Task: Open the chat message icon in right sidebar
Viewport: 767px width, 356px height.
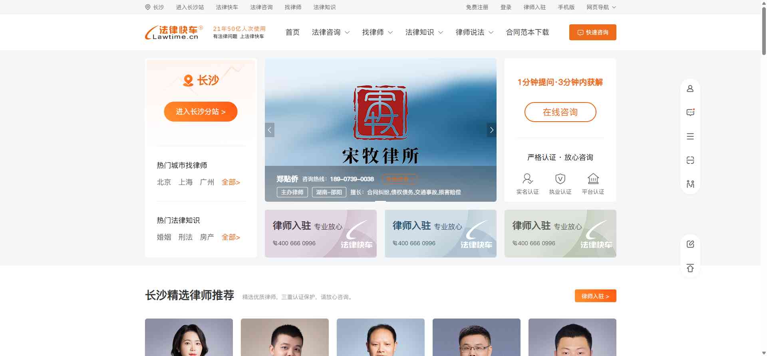Action: pyautogui.click(x=690, y=112)
